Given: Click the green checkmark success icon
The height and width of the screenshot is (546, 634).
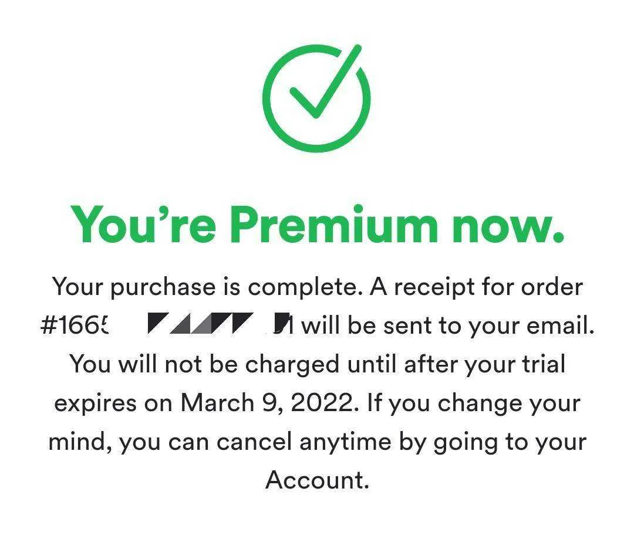Looking at the screenshot, I should [x=316, y=98].
